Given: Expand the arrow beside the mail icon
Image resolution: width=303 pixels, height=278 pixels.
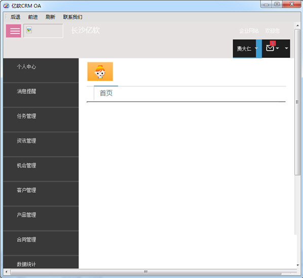Looking at the screenshot, I should (x=278, y=48).
